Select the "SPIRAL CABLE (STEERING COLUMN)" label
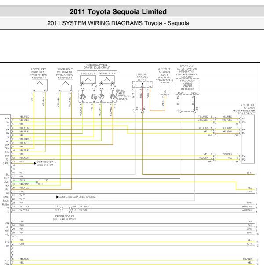 (x=123, y=95)
